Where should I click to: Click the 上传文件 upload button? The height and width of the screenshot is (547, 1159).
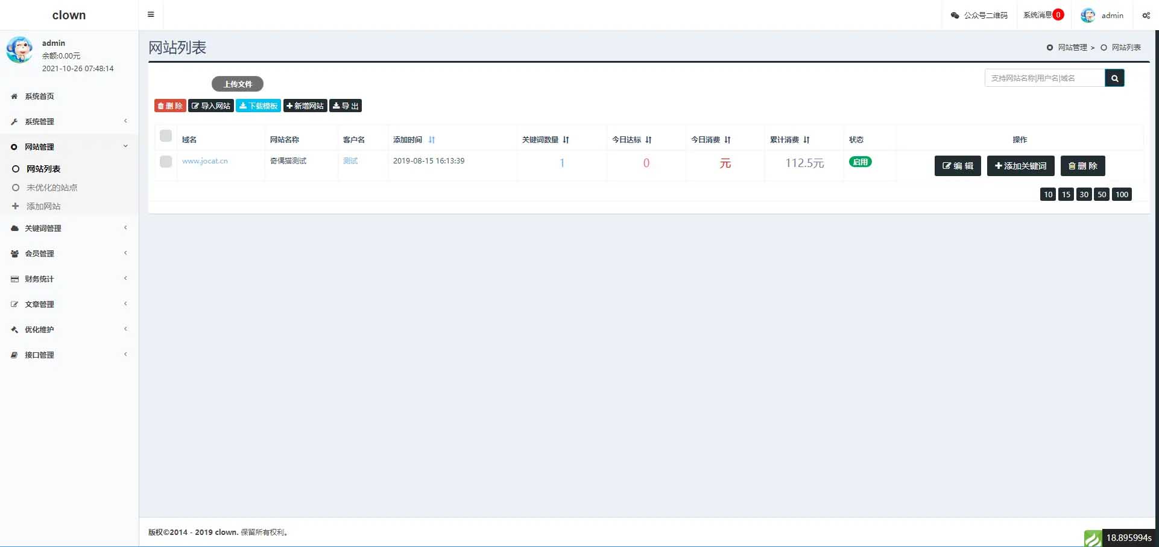(x=238, y=84)
